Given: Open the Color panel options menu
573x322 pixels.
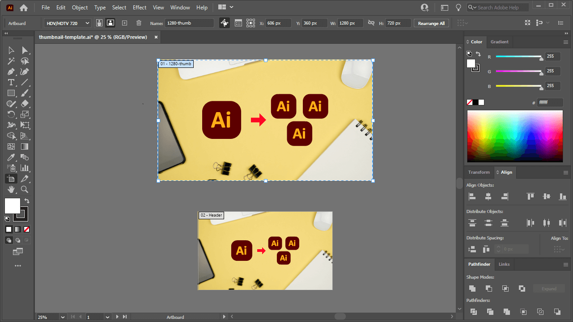Looking at the screenshot, I should point(566,42).
